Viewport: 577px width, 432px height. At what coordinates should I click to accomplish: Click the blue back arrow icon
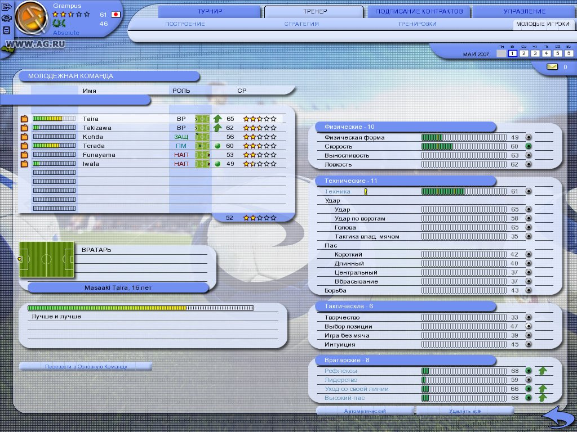[558, 418]
